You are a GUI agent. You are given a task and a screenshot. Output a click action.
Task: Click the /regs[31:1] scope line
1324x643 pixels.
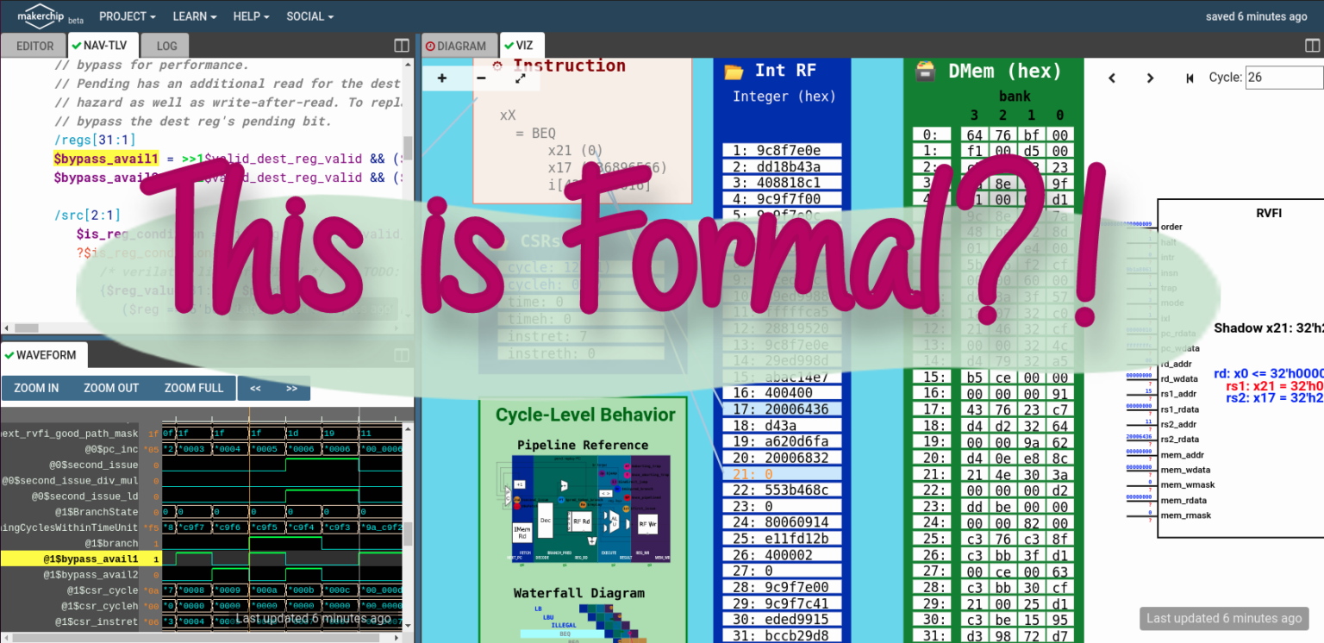[x=95, y=140]
